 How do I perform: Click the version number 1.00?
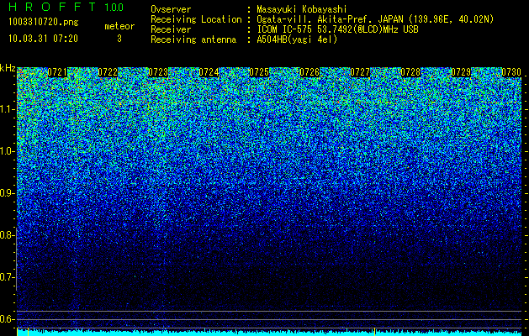point(114,7)
